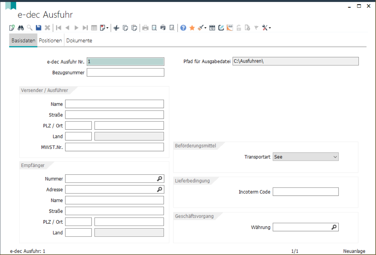Screen dimensions: 376x255
Task: Click the cut scissors icon
Action: (x=116, y=28)
